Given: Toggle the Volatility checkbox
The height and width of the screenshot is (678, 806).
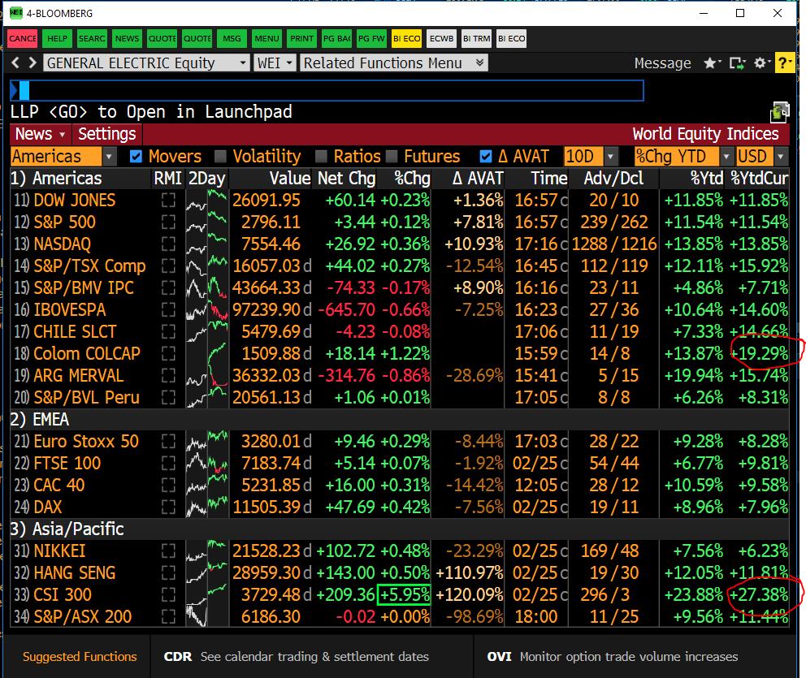Looking at the screenshot, I should pos(220,156).
